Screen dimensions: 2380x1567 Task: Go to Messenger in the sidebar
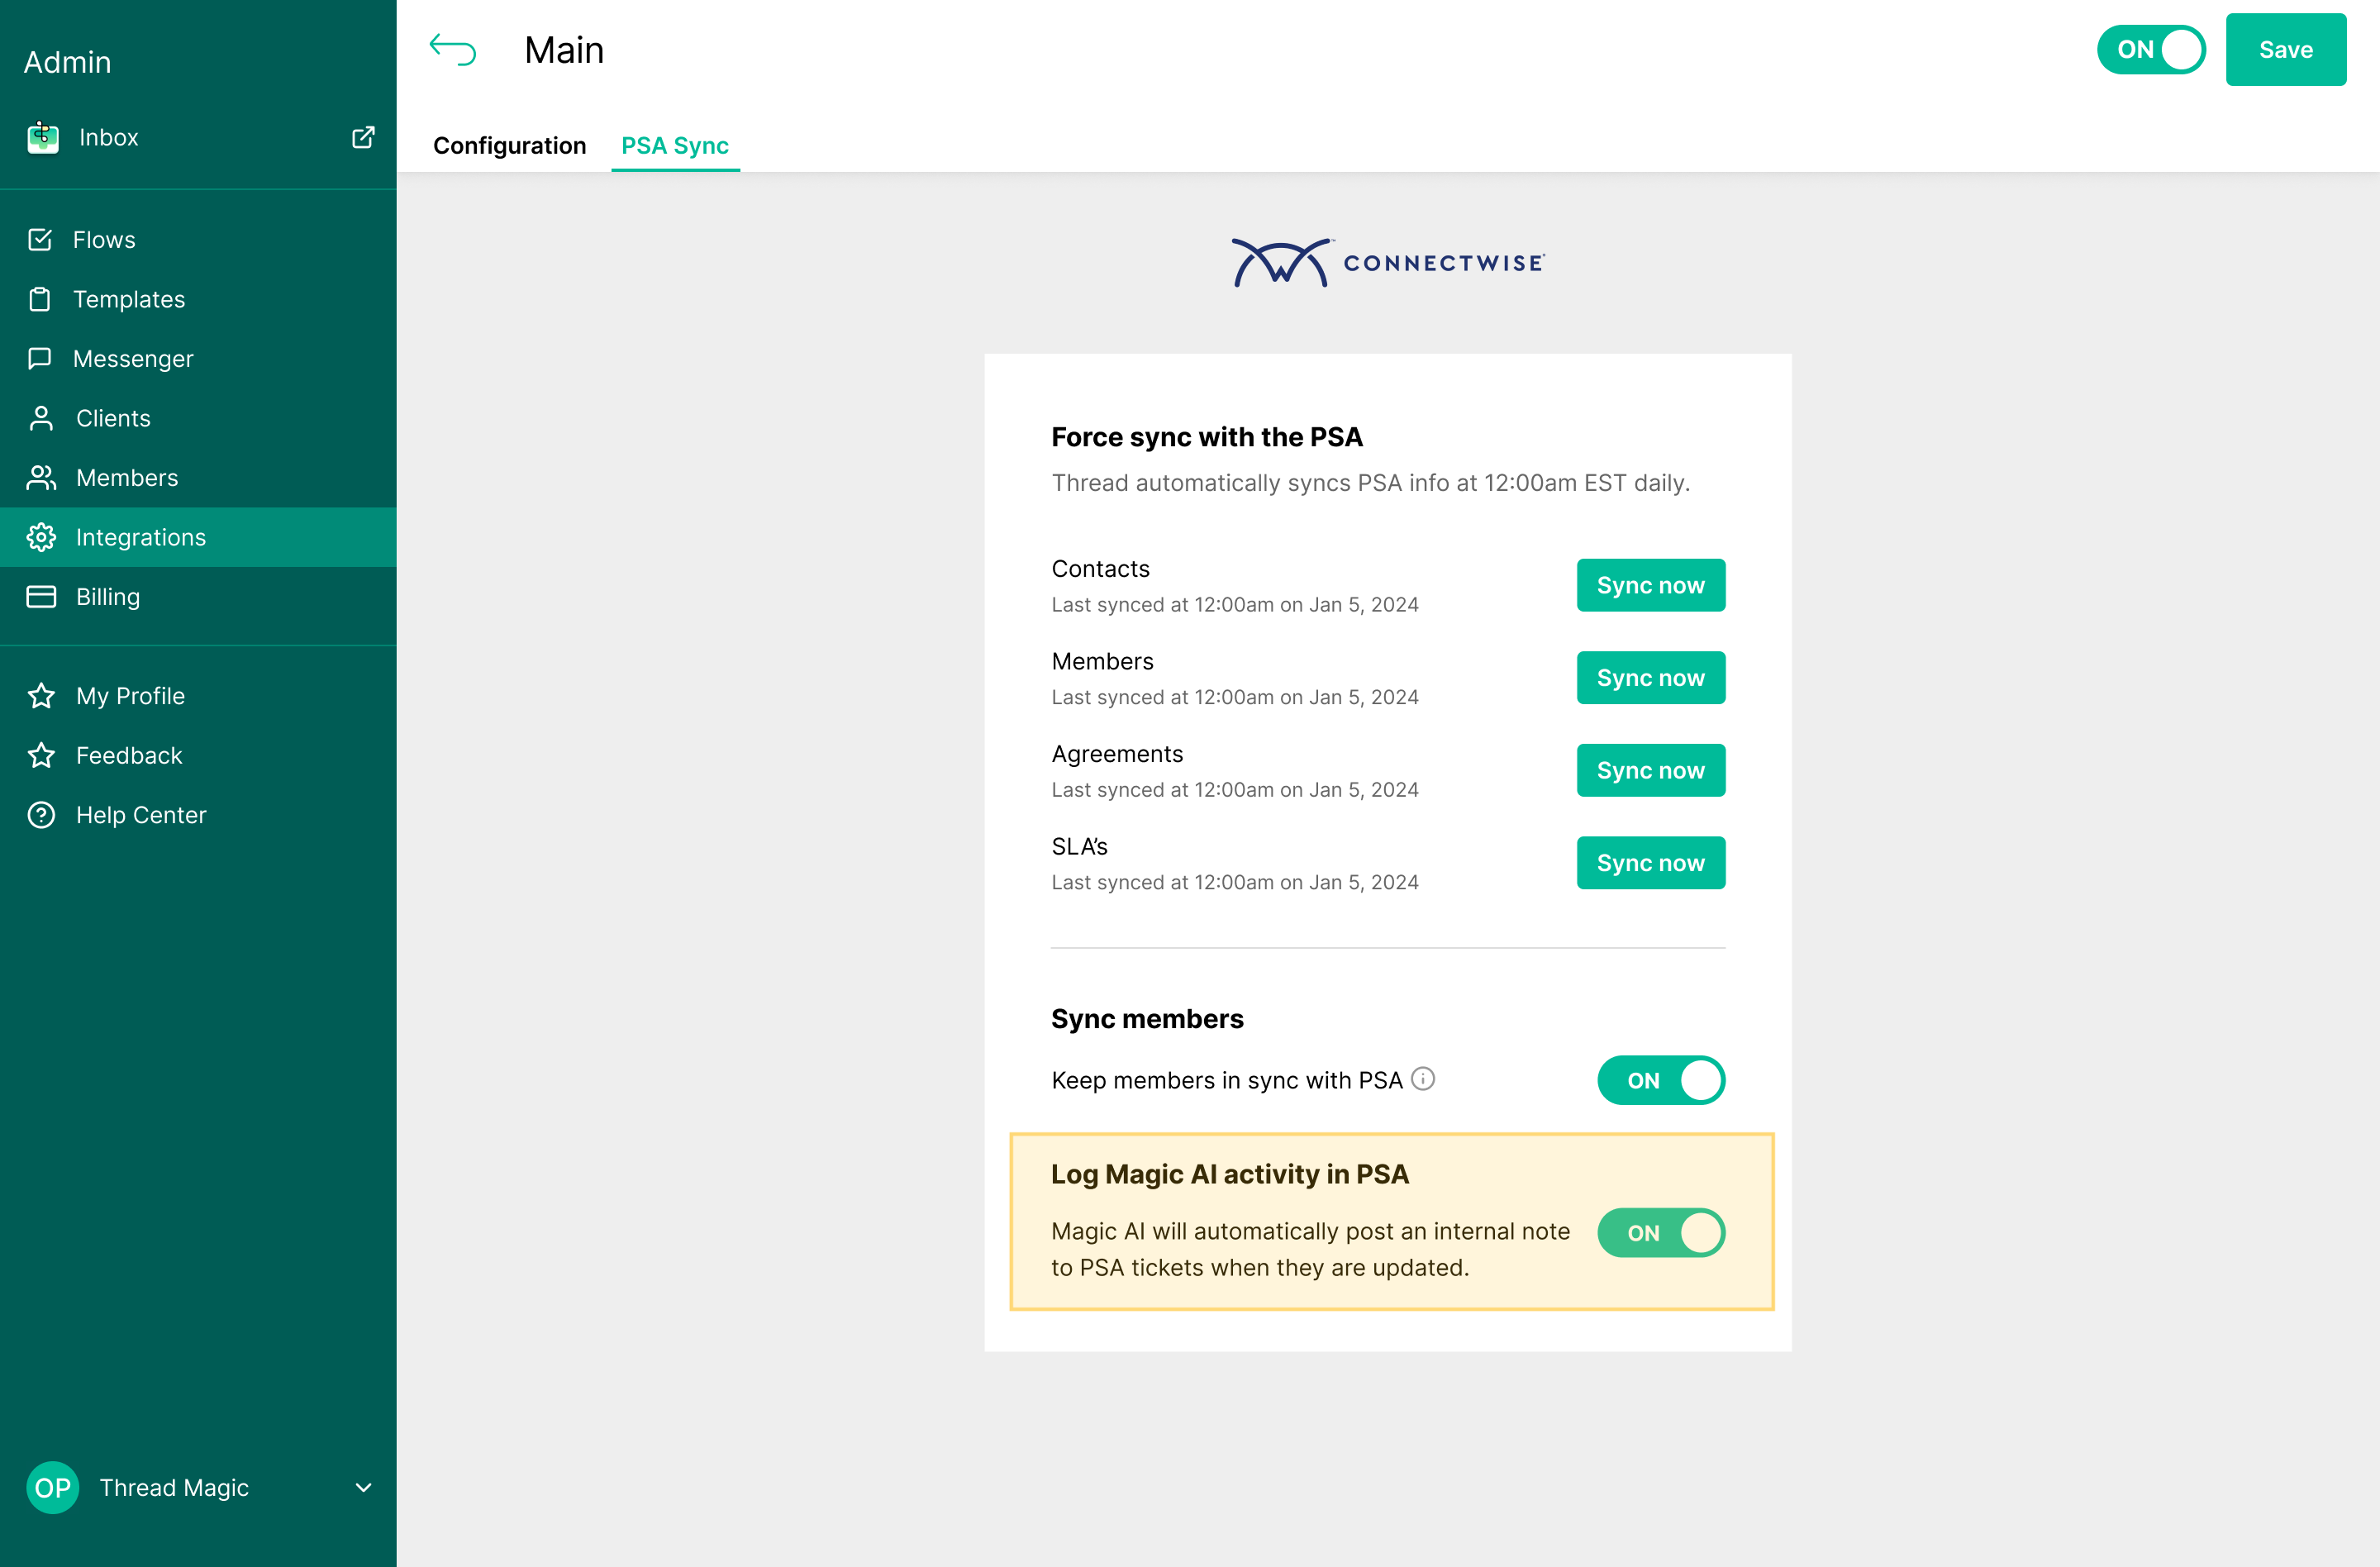[198, 358]
